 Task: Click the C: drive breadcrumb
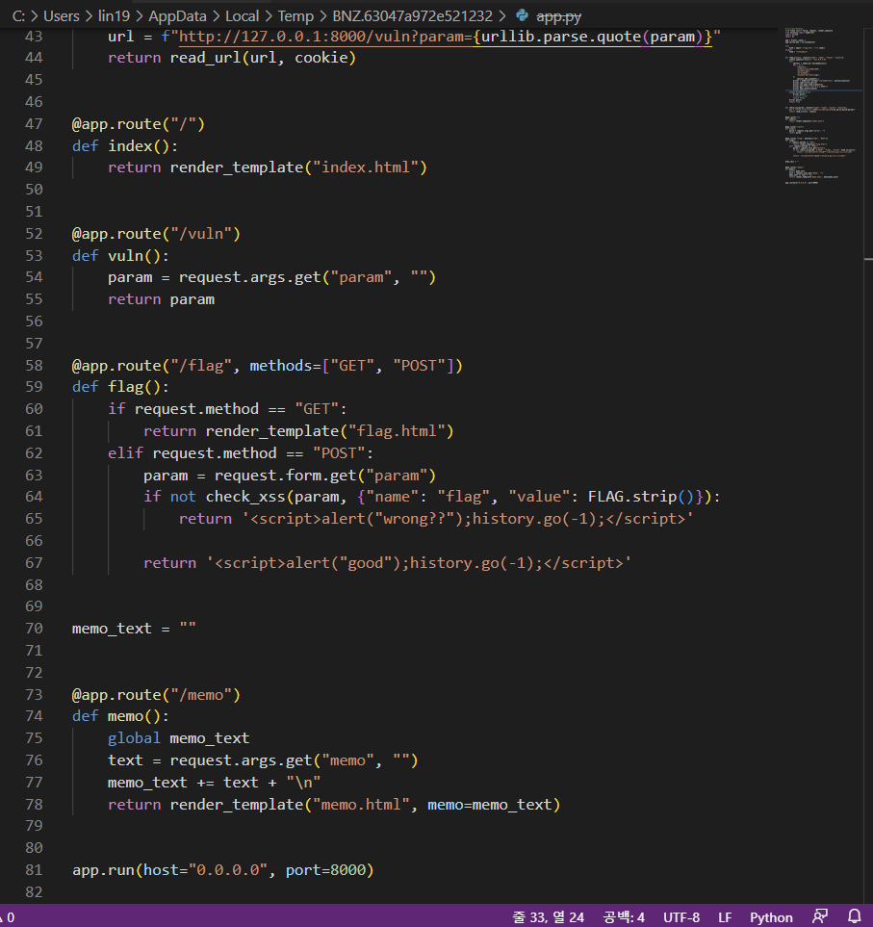tap(19, 16)
